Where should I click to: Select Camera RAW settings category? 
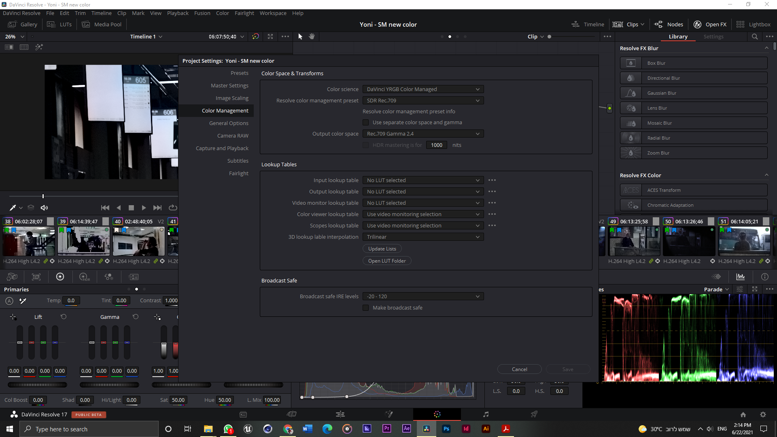pos(233,136)
